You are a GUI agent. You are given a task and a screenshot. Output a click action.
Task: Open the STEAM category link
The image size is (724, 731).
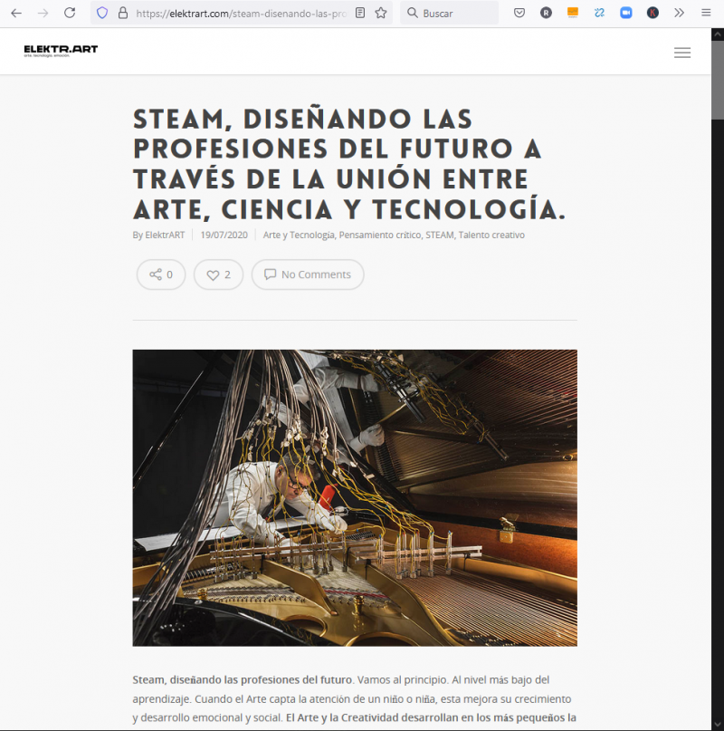coord(439,235)
